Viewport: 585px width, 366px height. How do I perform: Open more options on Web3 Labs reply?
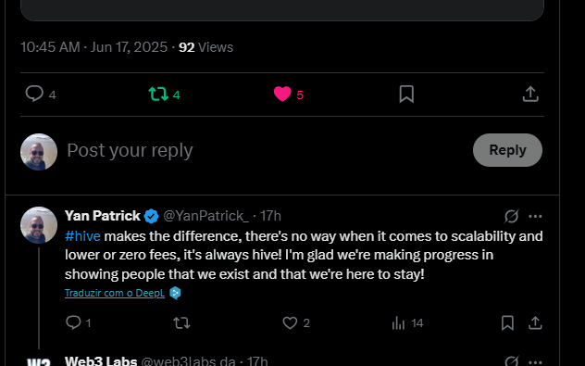(x=535, y=361)
